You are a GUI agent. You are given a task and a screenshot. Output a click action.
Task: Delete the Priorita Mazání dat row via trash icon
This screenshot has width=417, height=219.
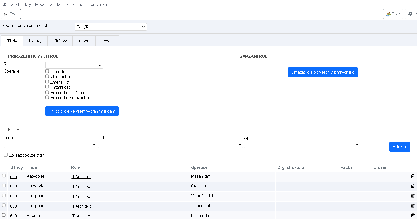413,215
